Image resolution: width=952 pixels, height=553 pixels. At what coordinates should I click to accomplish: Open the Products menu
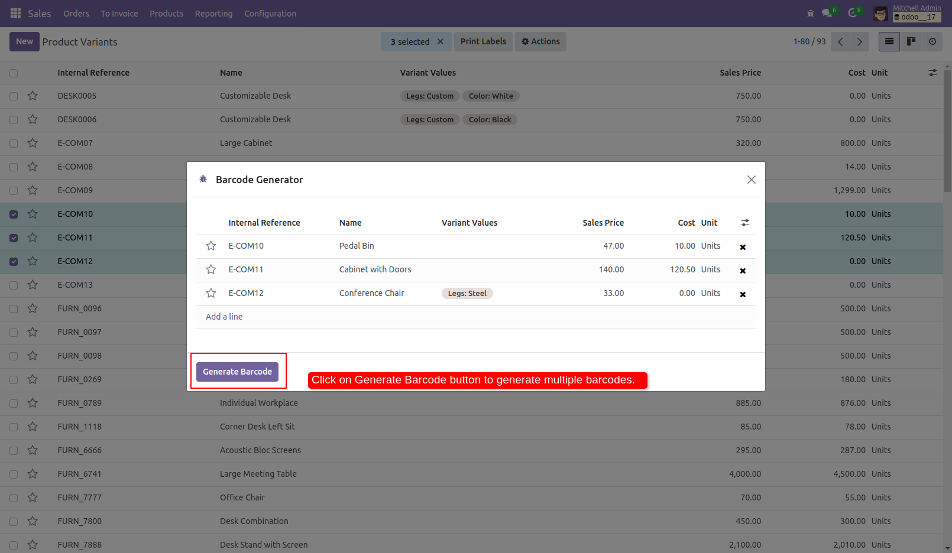166,13
